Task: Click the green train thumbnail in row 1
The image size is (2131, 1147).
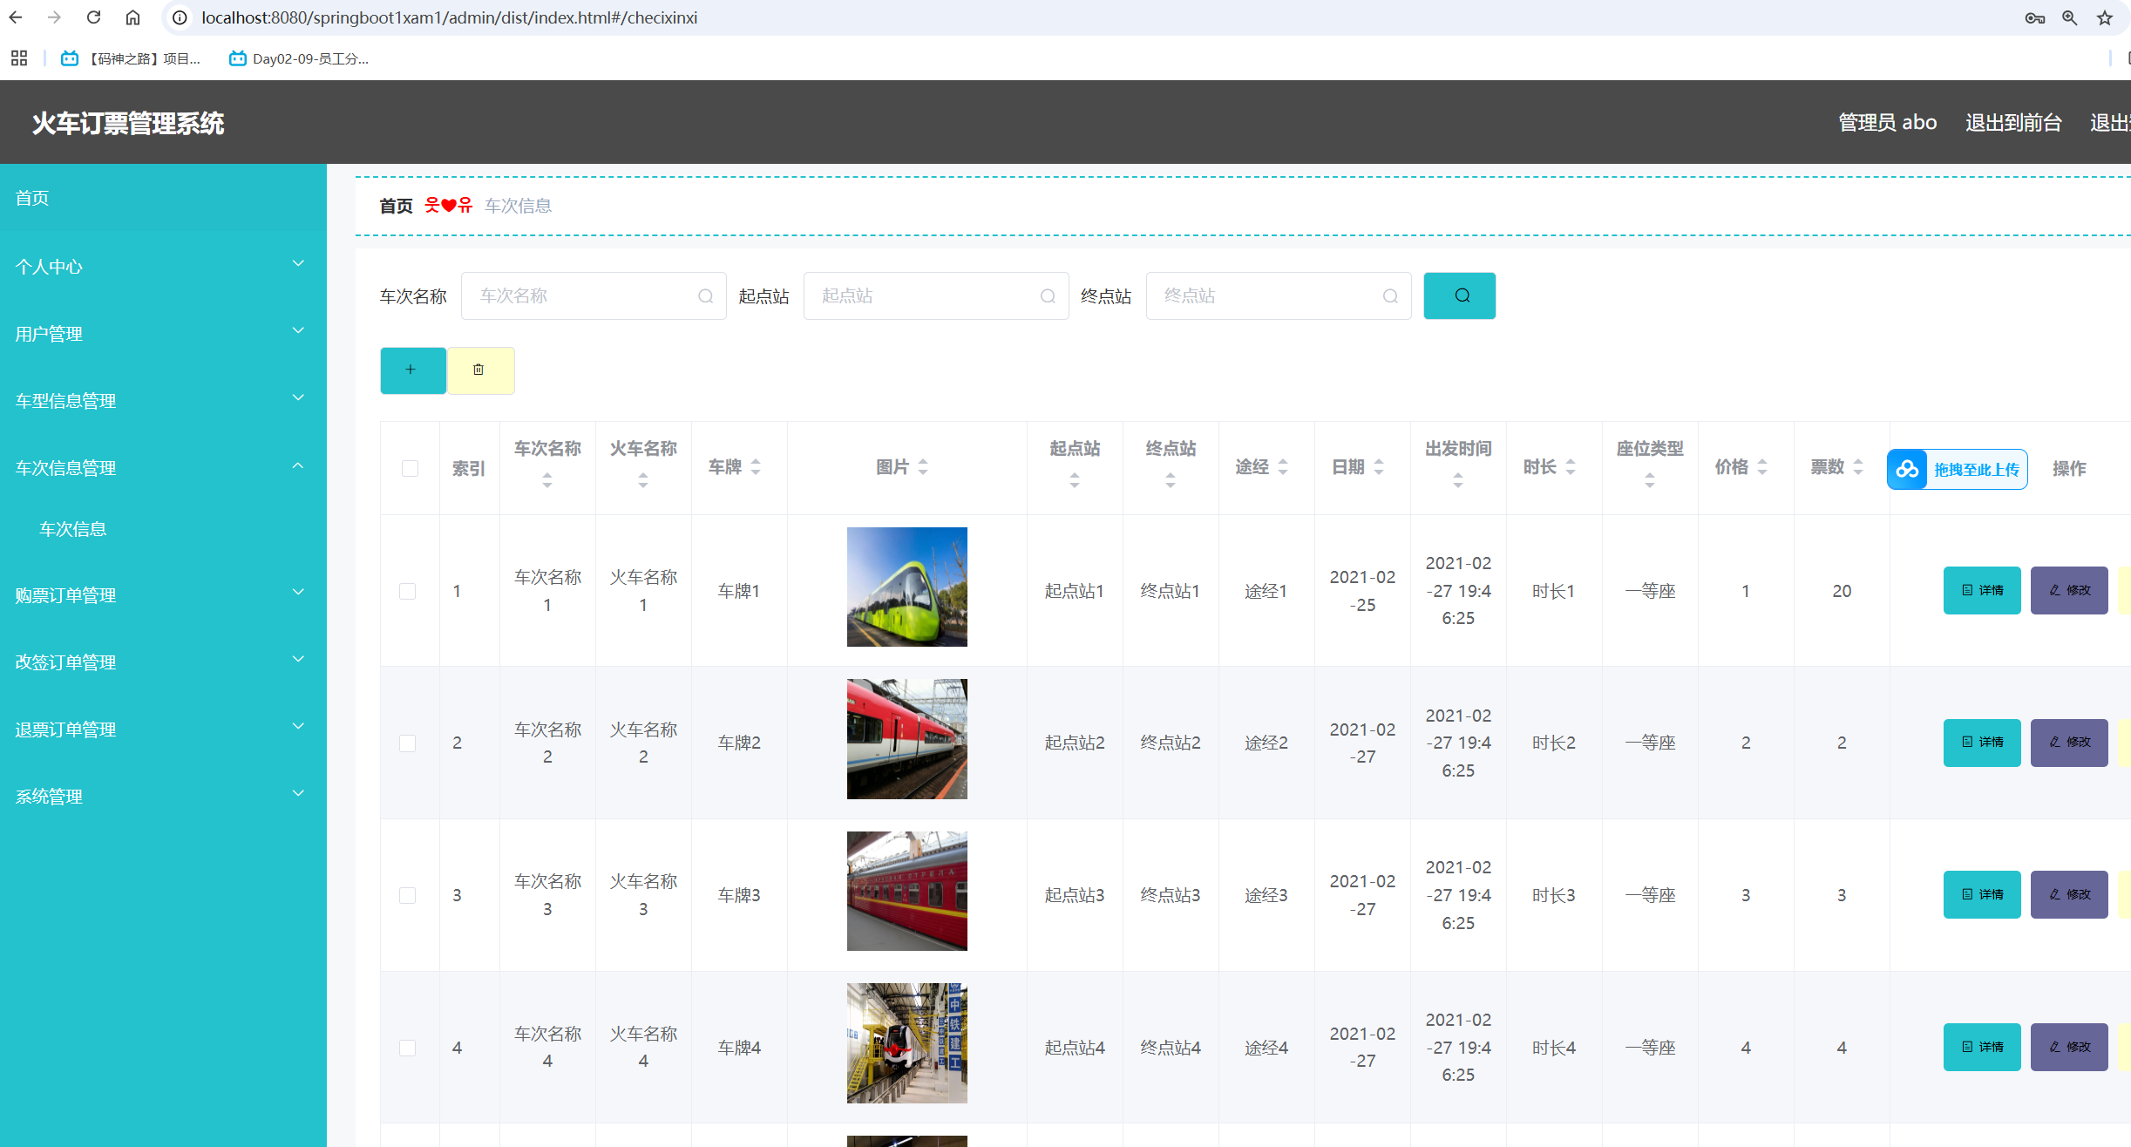Action: (906, 587)
